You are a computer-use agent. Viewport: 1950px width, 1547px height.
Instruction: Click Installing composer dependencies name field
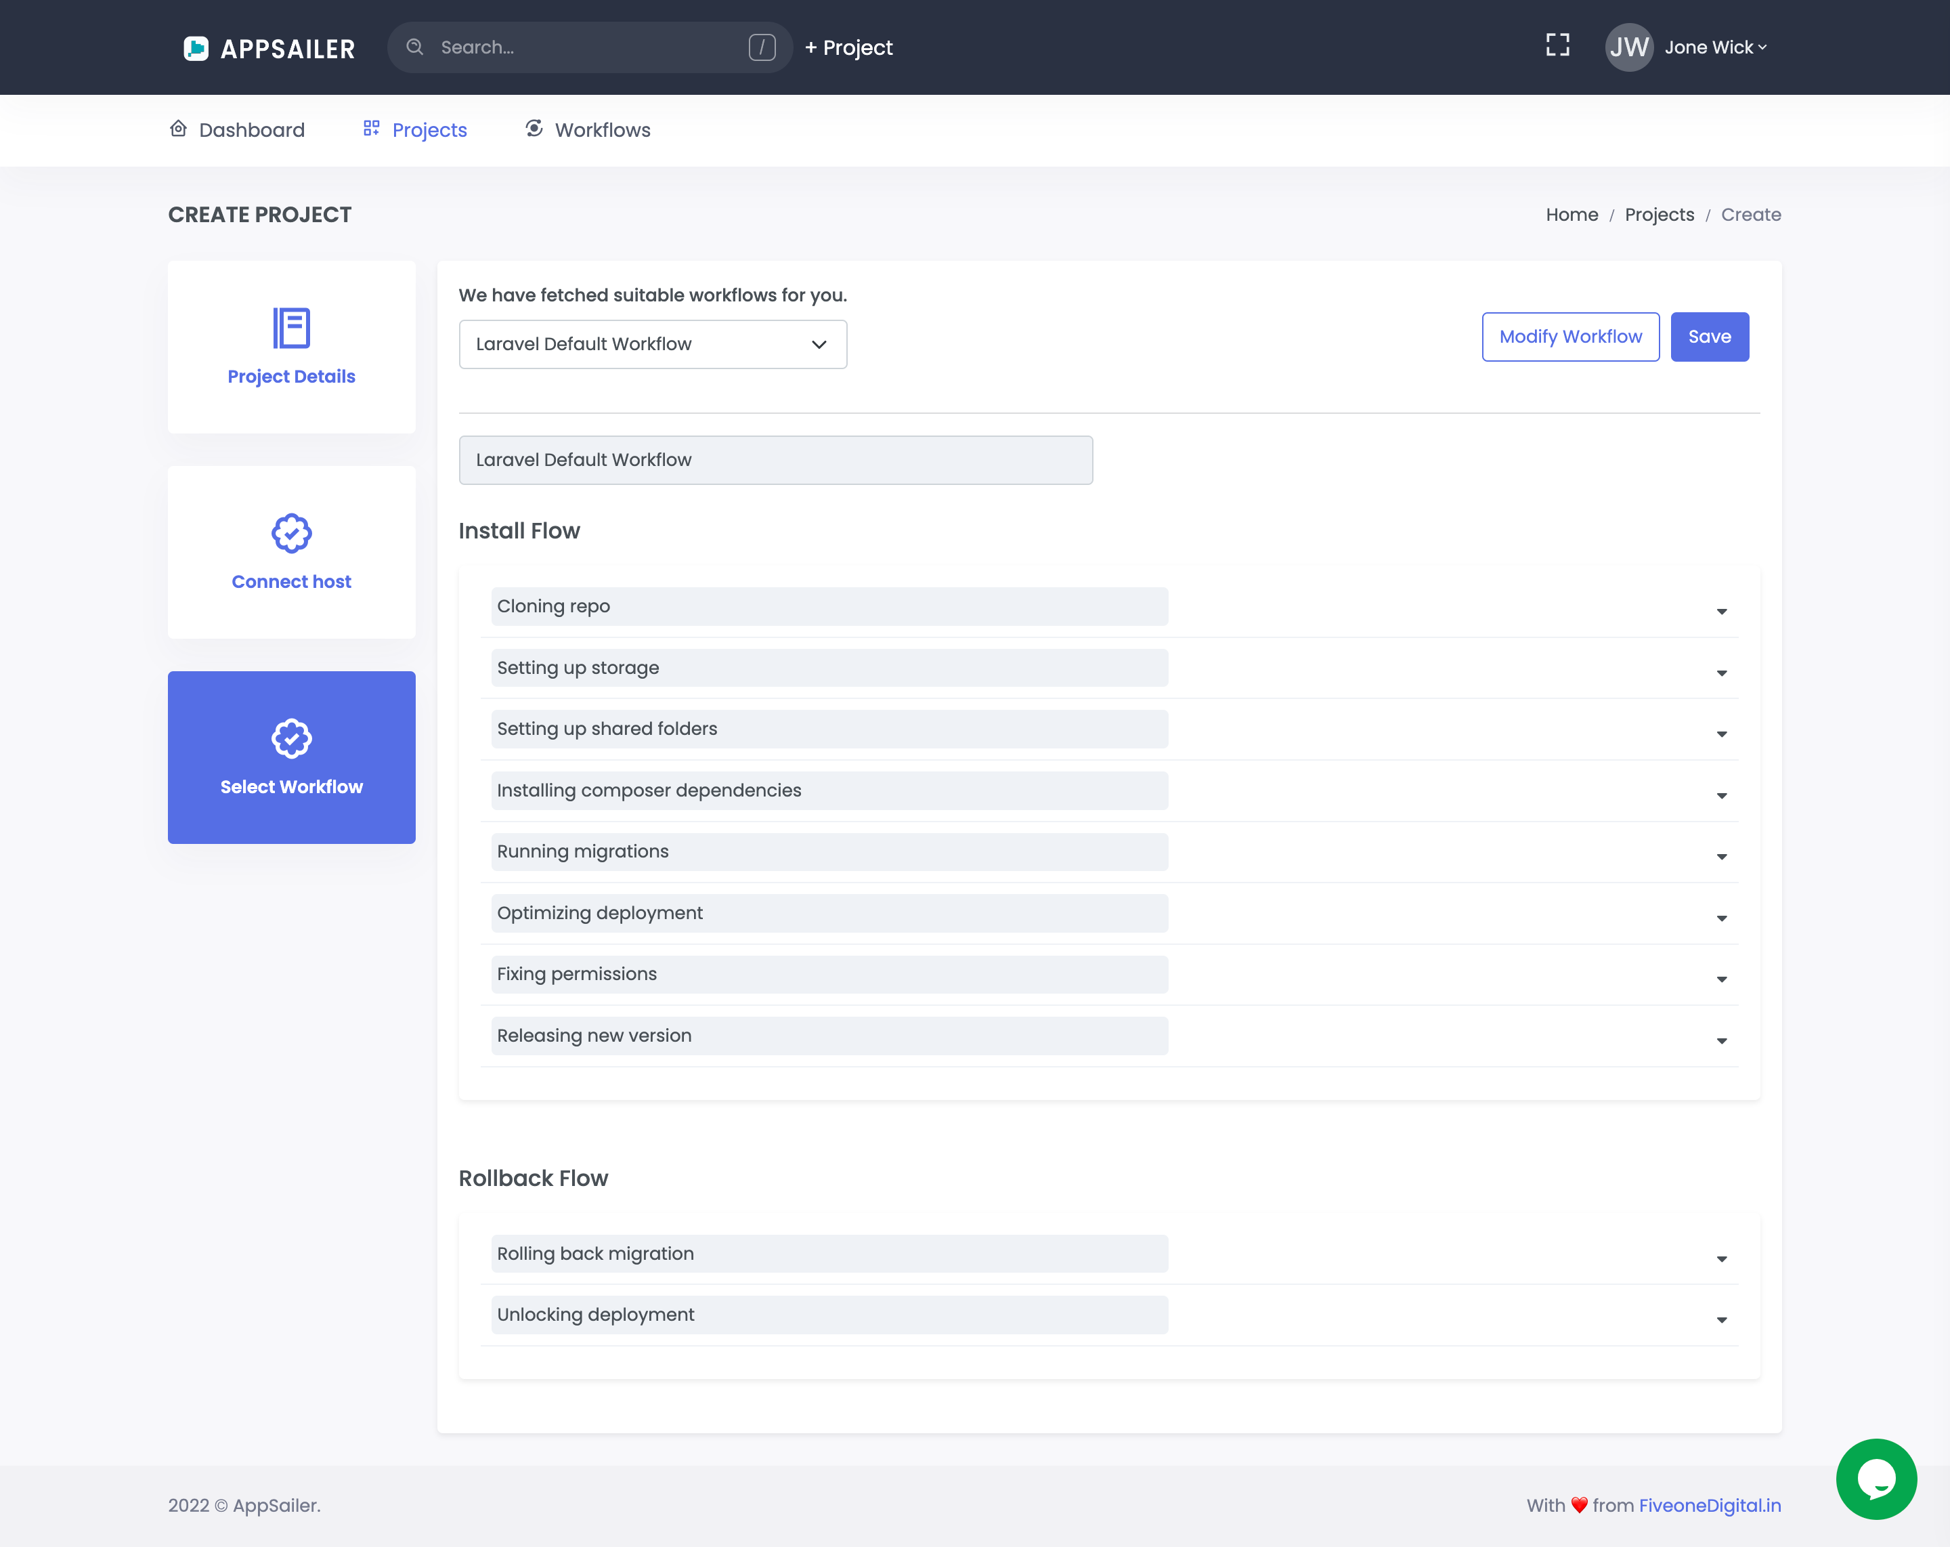[829, 790]
